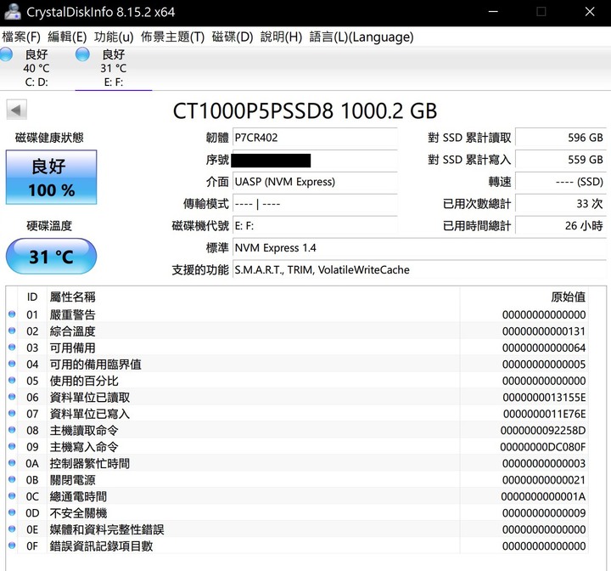
Task: Click the supported features field S.M.A.R.T., TRIM
Action: pyautogui.click(x=419, y=269)
